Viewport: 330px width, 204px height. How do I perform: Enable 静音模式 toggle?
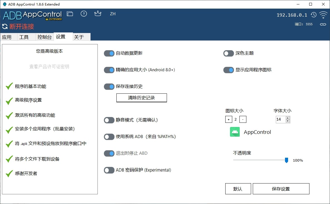[109, 120]
